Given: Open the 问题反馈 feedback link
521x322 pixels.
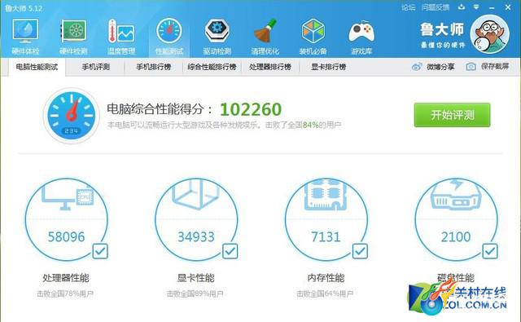Looking at the screenshot, I should 436,7.
